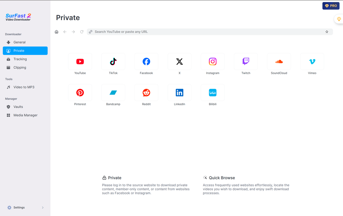Image resolution: width=343 pixels, height=216 pixels.
Task: Bookmark with the star icon
Action: click(327, 32)
